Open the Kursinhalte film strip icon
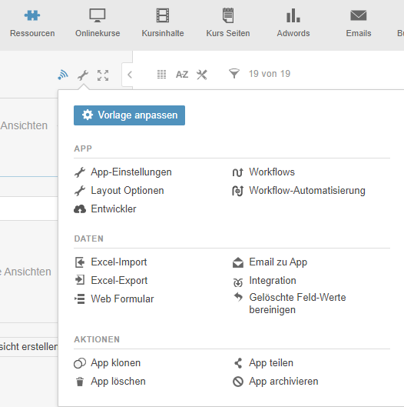The width and height of the screenshot is (404, 407). point(163,15)
